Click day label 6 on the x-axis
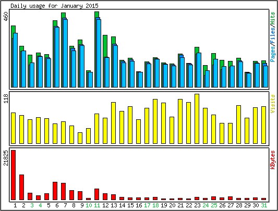The height and width of the screenshot is (211, 278). click(x=57, y=205)
